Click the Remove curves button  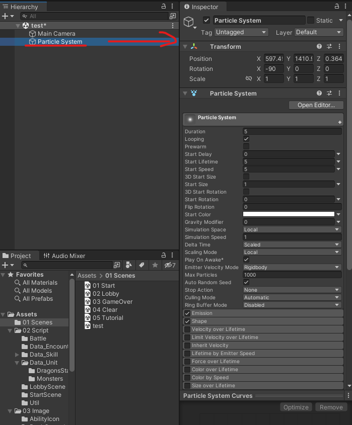[331, 407]
